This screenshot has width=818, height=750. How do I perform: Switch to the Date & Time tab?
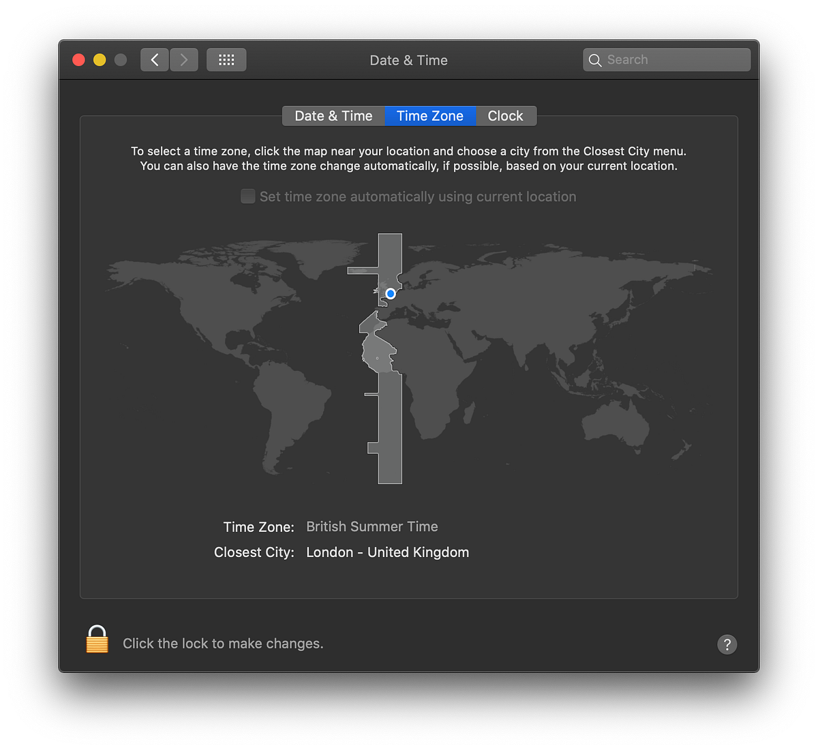[333, 116]
